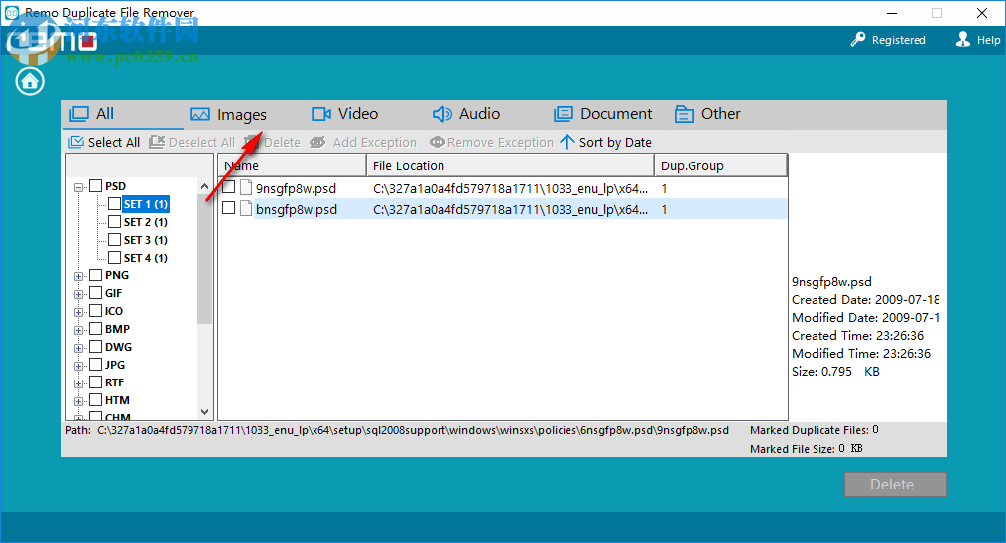
Task: Switch to the Other tab
Action: (x=707, y=114)
